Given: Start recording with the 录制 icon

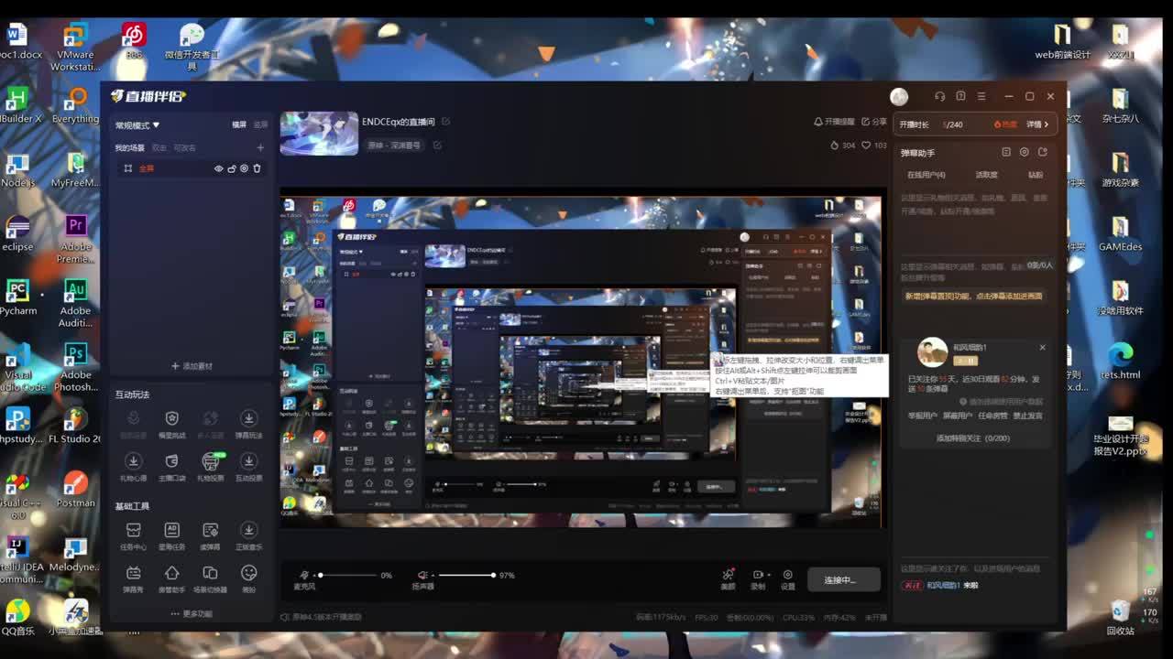Looking at the screenshot, I should pyautogui.click(x=758, y=579).
